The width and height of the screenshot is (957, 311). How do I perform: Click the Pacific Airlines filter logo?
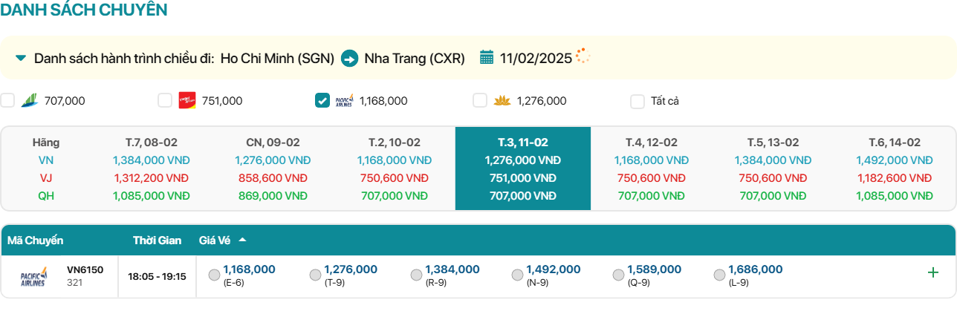pos(344,101)
